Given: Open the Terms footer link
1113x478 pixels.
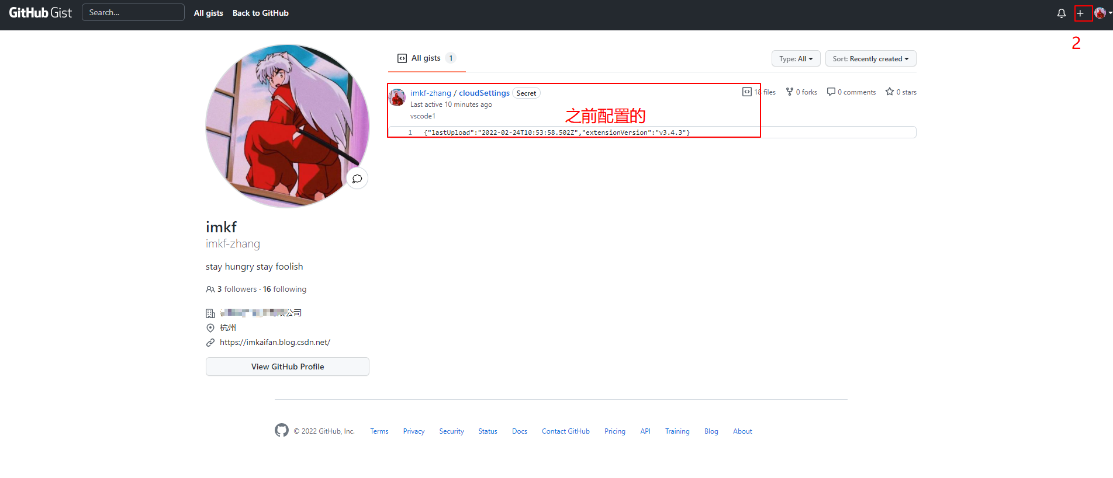Looking at the screenshot, I should coord(379,431).
